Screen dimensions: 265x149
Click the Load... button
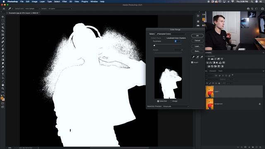[x=197, y=46]
